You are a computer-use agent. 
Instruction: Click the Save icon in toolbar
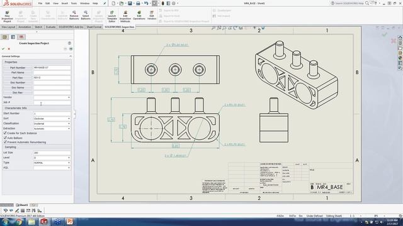click(x=130, y=3)
